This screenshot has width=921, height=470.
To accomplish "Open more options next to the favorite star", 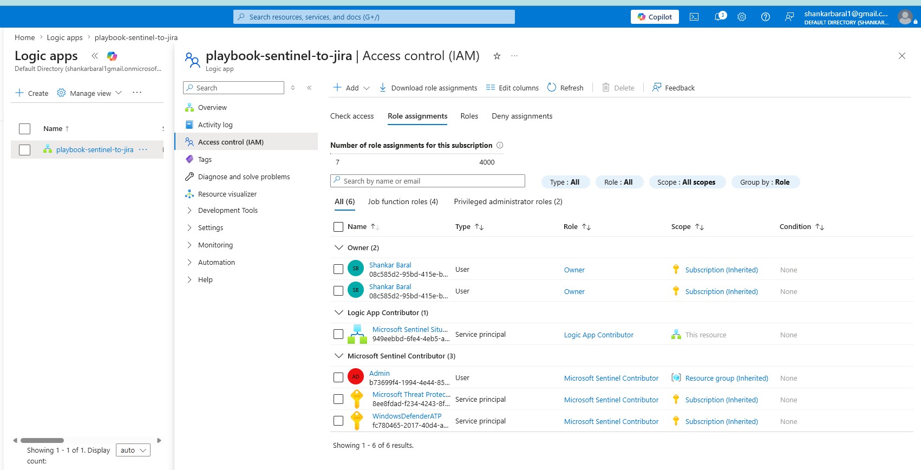I will tap(514, 56).
